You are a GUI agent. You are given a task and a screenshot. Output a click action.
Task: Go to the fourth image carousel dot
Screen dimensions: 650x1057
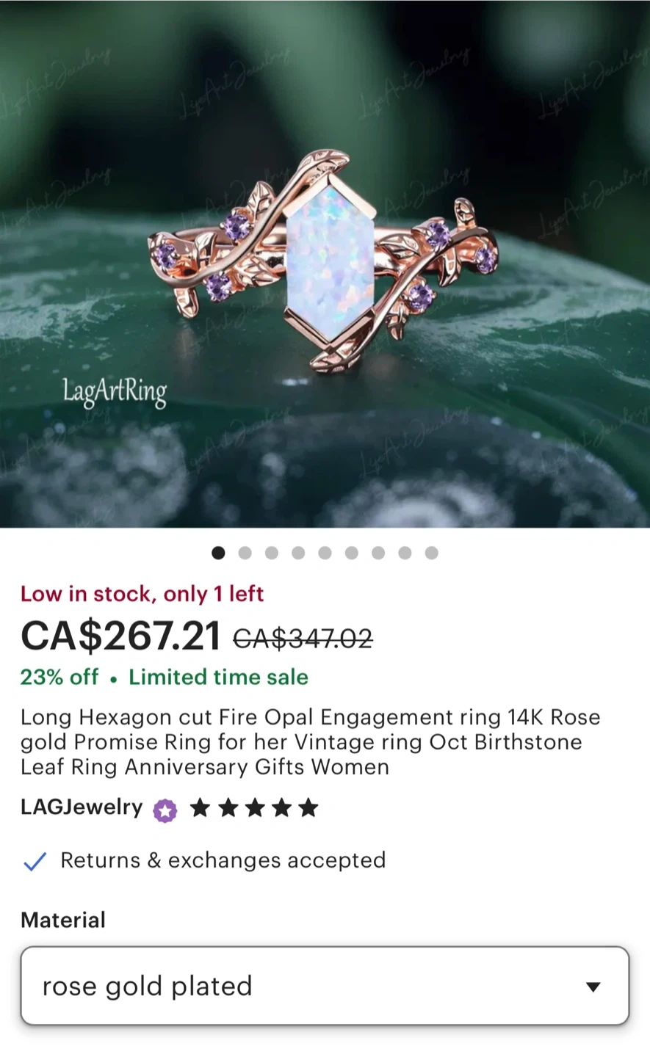(x=298, y=553)
